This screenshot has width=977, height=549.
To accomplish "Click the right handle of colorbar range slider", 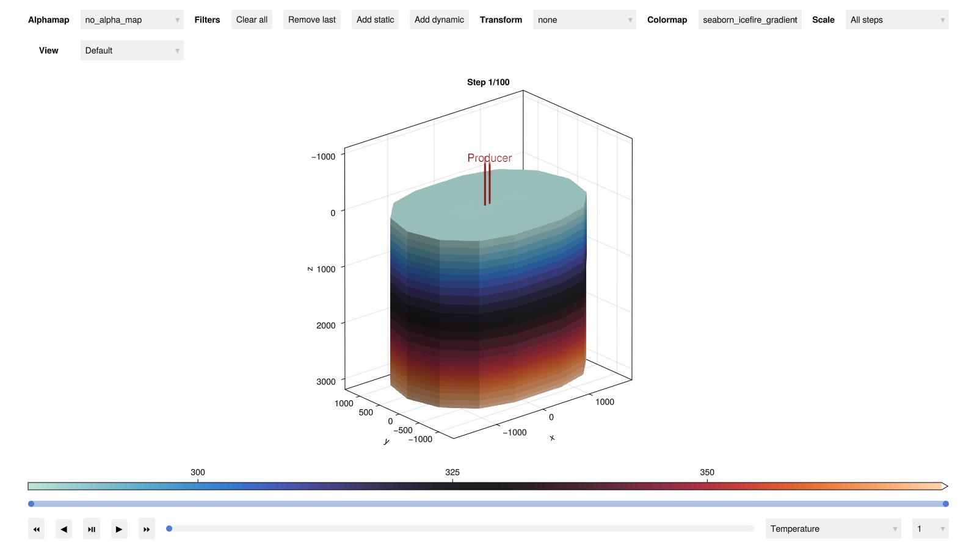I will pyautogui.click(x=945, y=504).
